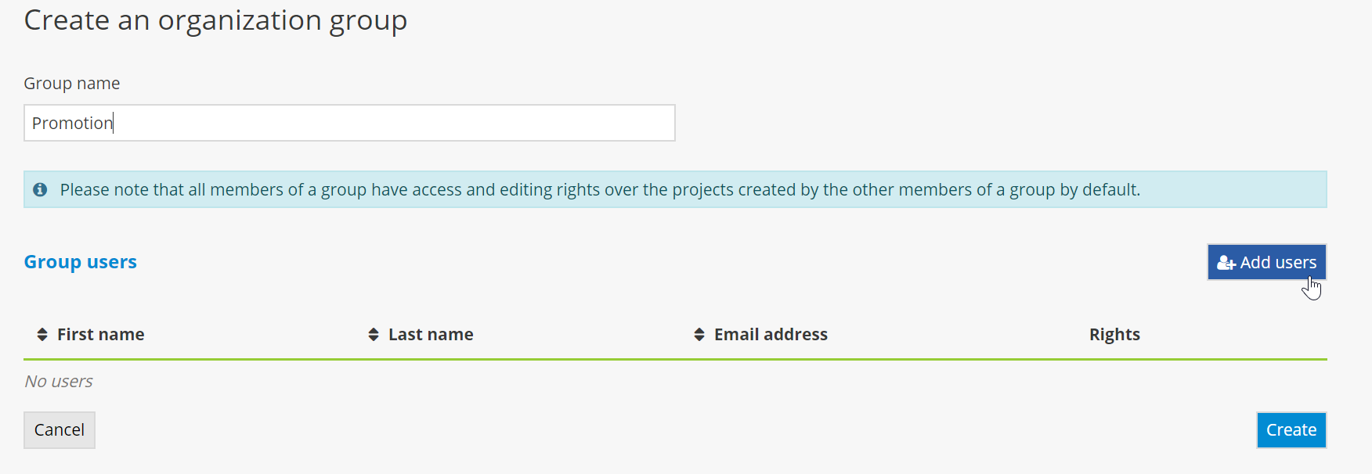Sort the table by Last name header
The width and height of the screenshot is (1372, 474).
[431, 335]
